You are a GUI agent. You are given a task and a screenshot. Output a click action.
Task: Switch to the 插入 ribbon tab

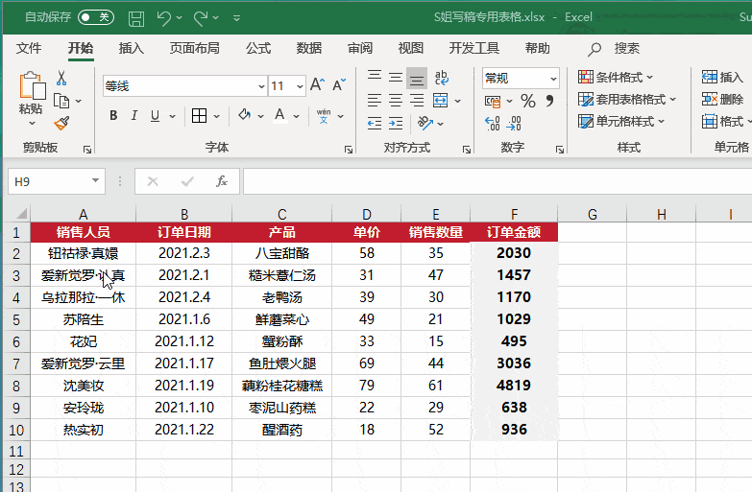(x=131, y=48)
